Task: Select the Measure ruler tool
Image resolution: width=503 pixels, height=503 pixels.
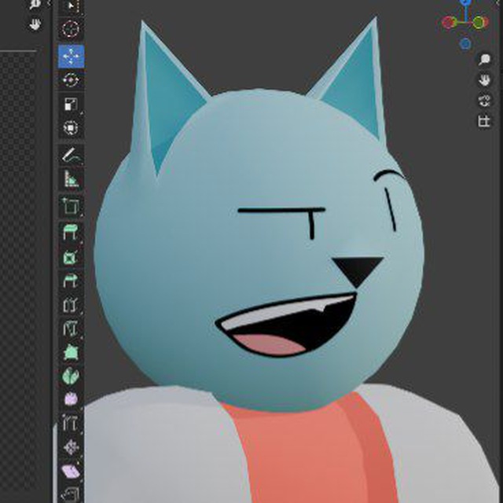Action: tap(71, 179)
